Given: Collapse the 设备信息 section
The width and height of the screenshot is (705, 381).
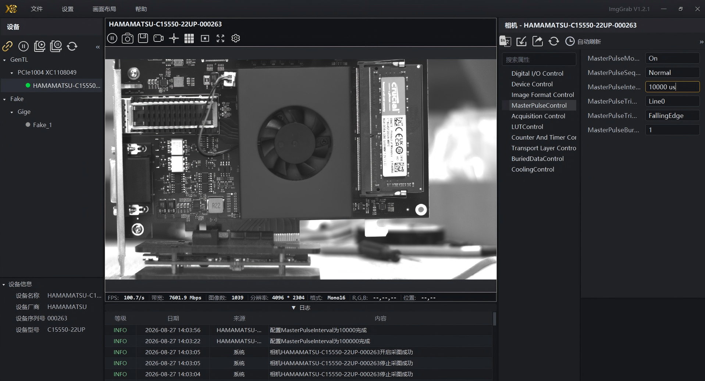Looking at the screenshot, I should point(4,284).
